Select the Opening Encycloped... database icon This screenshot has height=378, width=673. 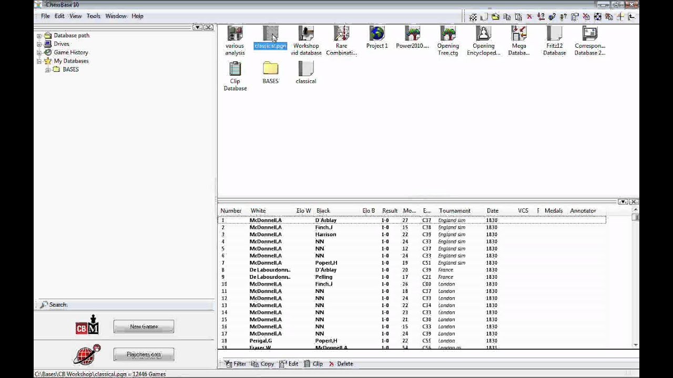(483, 41)
